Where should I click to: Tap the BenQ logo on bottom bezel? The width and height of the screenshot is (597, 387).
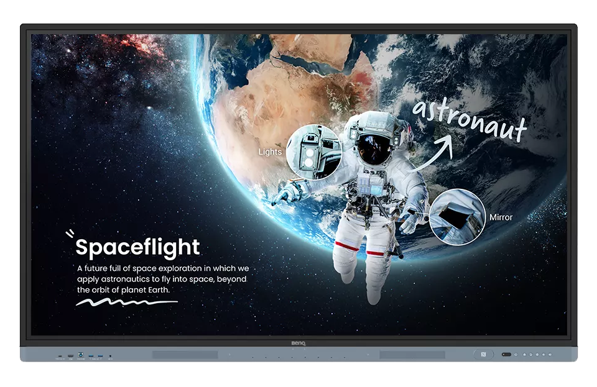coord(299,342)
